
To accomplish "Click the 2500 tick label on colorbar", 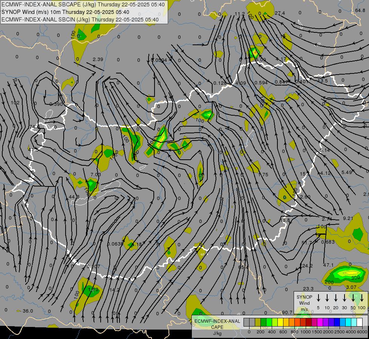I will (340, 332).
